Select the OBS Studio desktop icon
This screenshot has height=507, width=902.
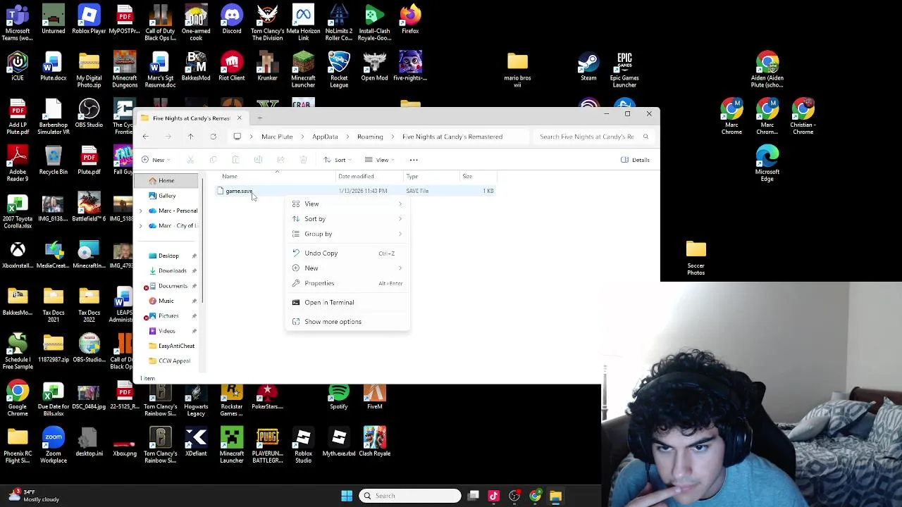89,113
